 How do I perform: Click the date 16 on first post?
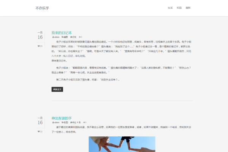tap(40, 37)
